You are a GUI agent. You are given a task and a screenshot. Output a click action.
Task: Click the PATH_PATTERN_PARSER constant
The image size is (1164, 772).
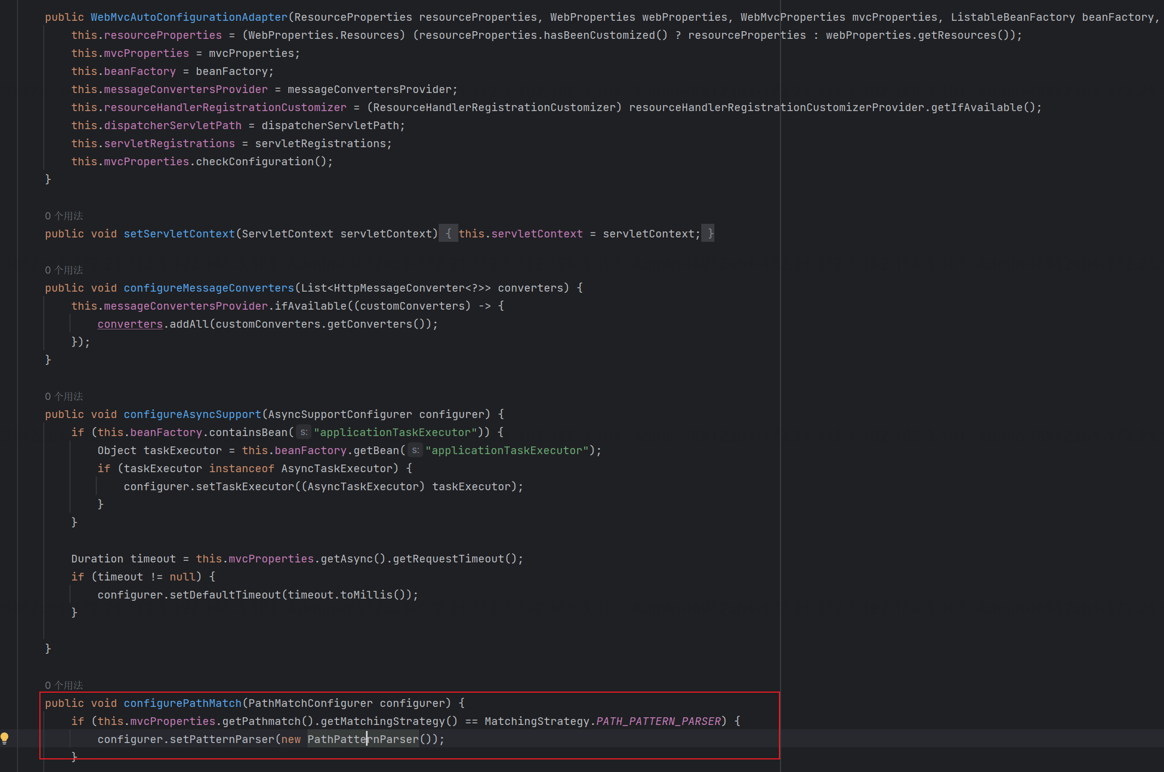point(659,721)
